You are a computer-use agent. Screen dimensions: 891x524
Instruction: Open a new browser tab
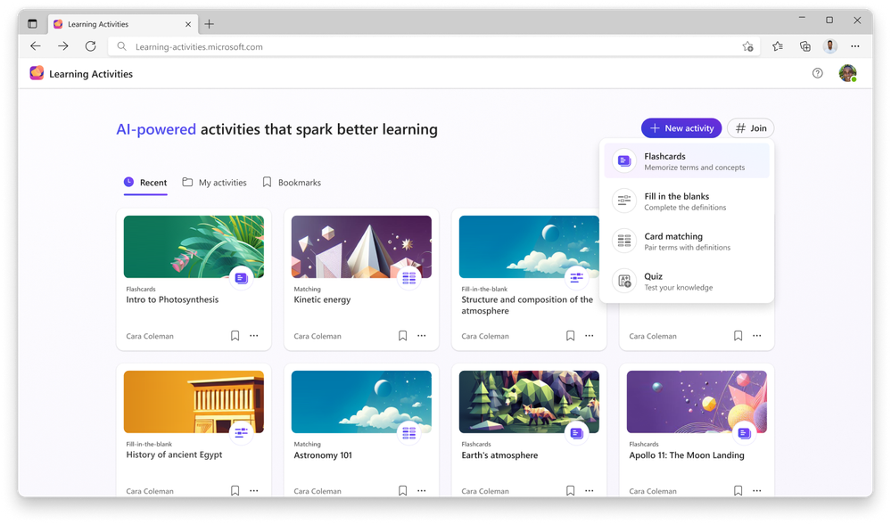tap(209, 24)
